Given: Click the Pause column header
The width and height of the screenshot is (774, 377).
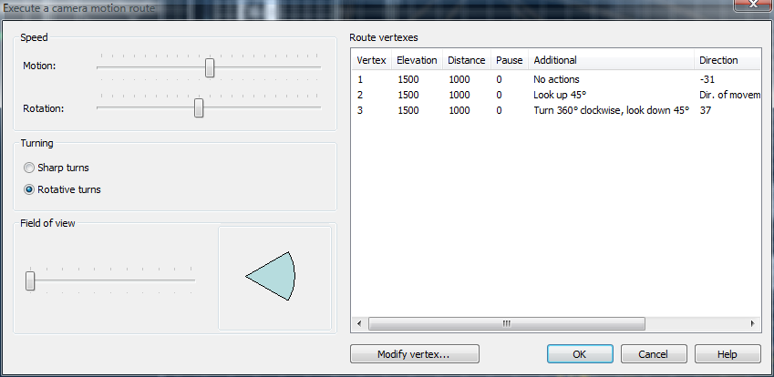Looking at the screenshot, I should (509, 60).
